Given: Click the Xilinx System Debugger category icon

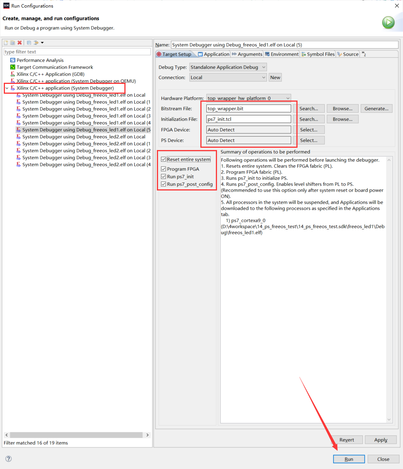Looking at the screenshot, I should click(x=13, y=88).
